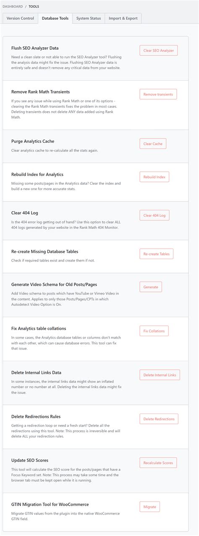Viewport: 199px width, 536px height.
Task: Start GTIN migration with Migrate button
Action: point(150,507)
